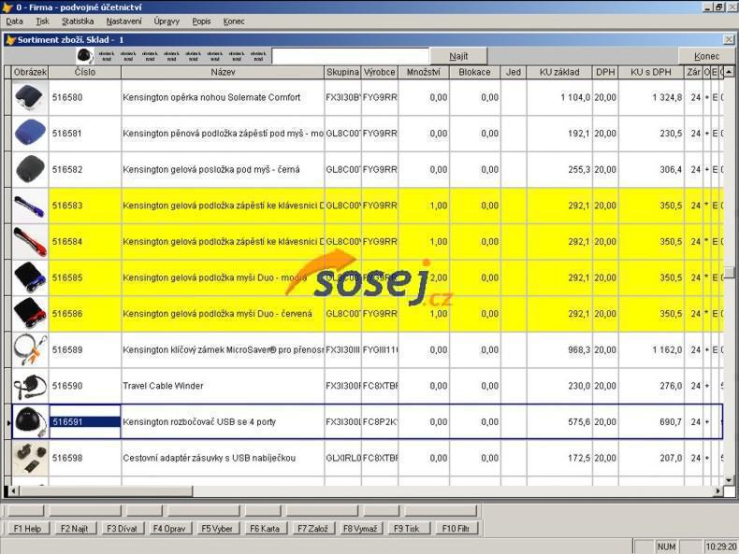Click the vertical scrollbar thumb

[x=729, y=272]
